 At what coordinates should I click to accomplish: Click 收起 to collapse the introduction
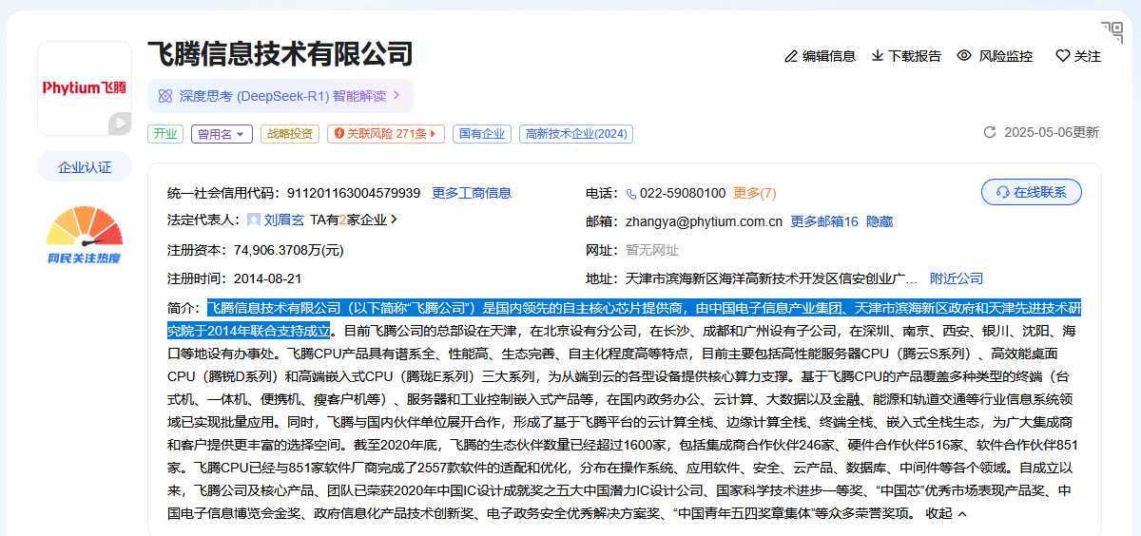(946, 513)
